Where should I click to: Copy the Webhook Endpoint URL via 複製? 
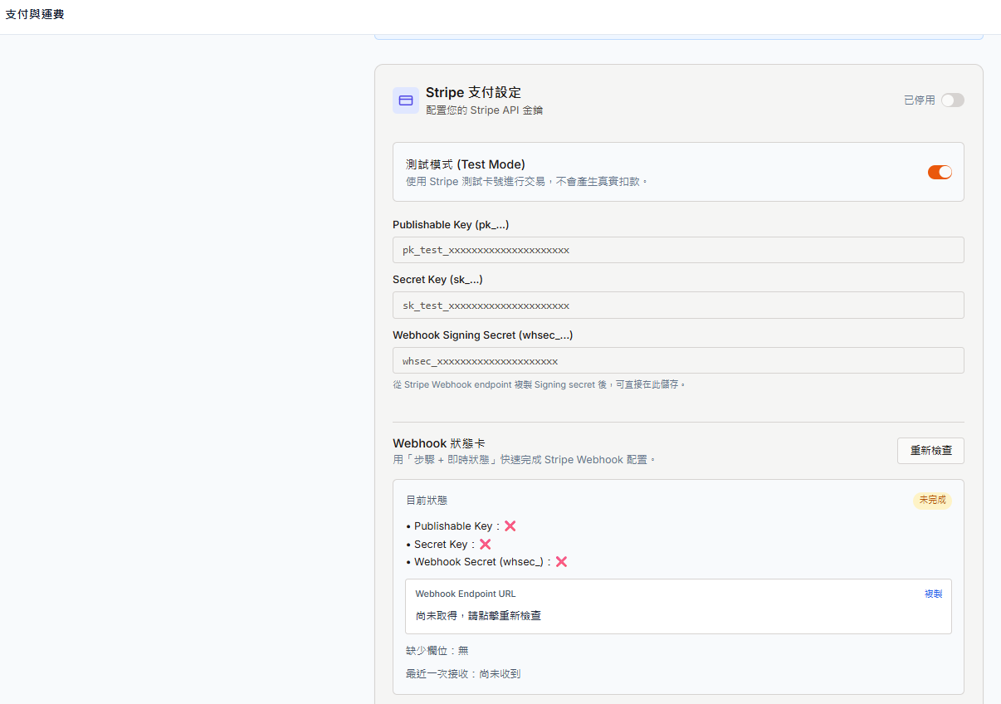click(933, 594)
